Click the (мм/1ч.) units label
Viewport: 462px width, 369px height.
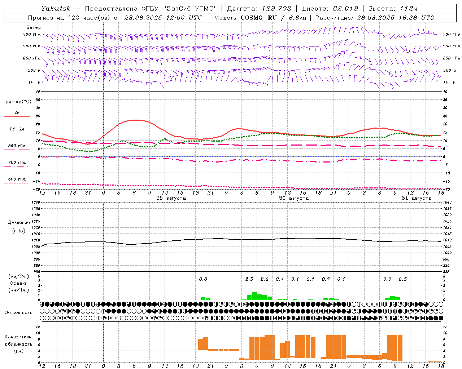click(x=18, y=290)
